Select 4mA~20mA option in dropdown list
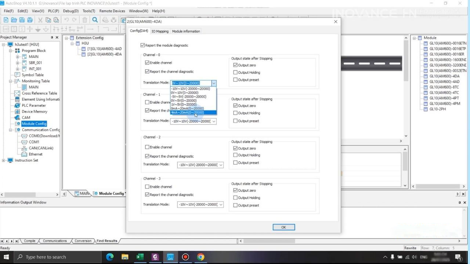Screen dimensions: 470x264 click(x=187, y=113)
